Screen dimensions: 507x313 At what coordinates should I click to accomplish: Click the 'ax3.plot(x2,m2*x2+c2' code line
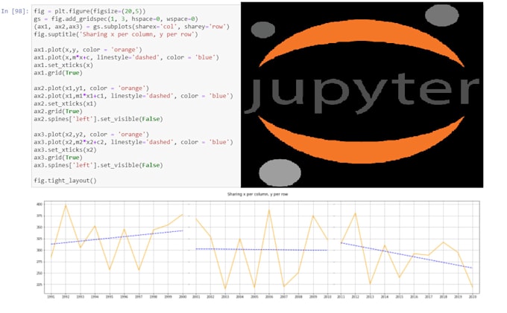pos(133,142)
